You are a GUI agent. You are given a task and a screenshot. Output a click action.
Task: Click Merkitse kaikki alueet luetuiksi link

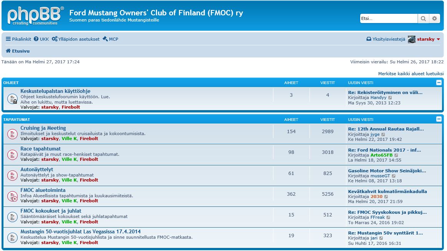click(411, 73)
